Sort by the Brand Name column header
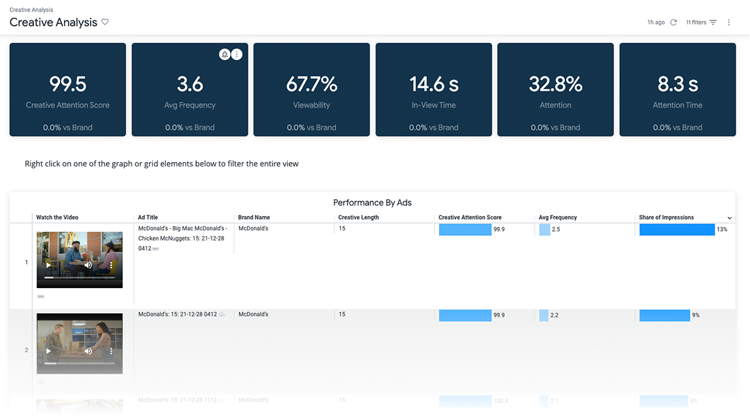This screenshot has height=416, width=750. coord(254,217)
